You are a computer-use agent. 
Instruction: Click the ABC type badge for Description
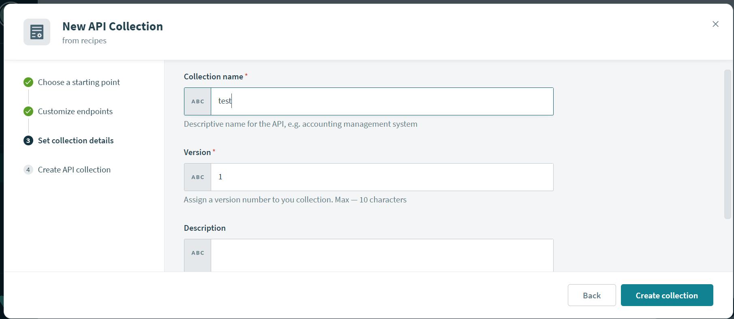click(x=198, y=253)
